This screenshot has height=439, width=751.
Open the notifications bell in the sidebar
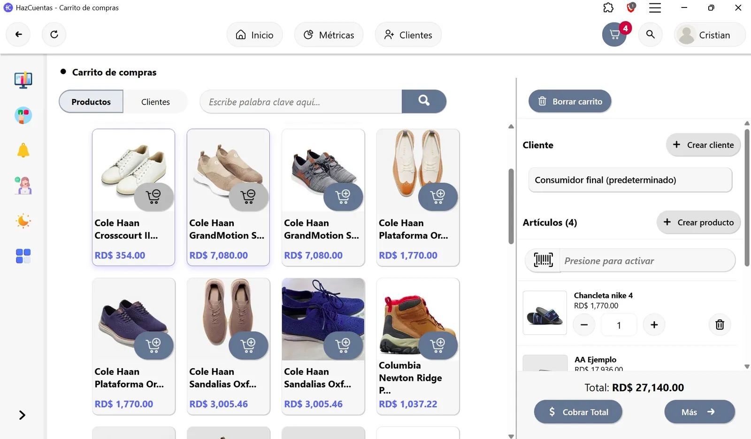(23, 151)
